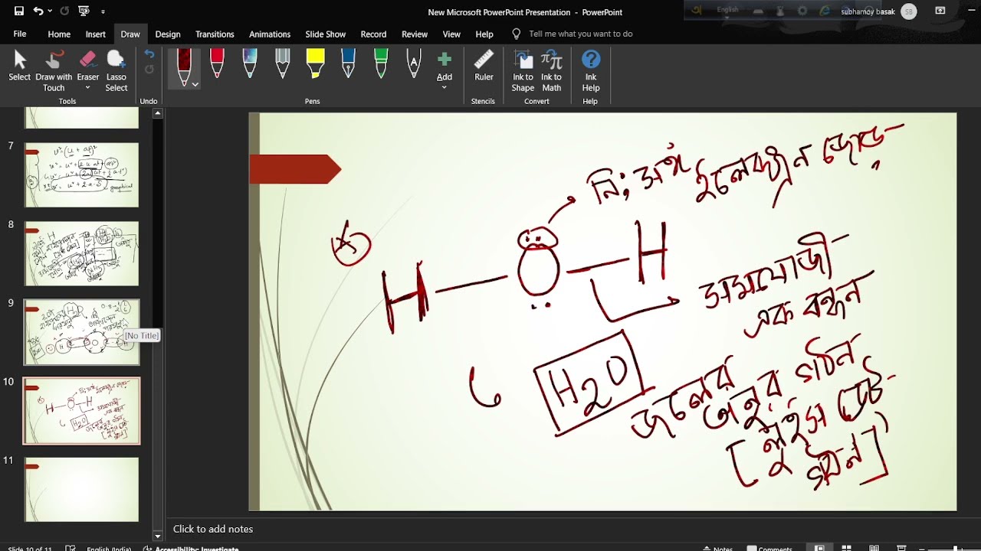The height and width of the screenshot is (551, 981).
Task: Click the subhamoy basak account name
Action: click(x=868, y=11)
